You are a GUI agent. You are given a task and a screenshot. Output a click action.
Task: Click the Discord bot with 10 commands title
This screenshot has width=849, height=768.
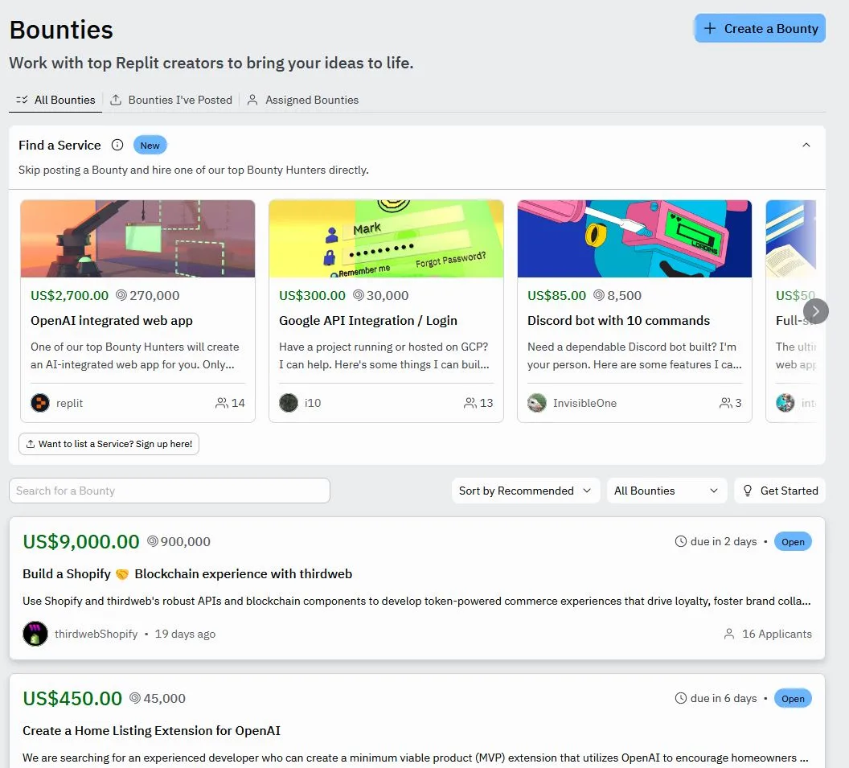618,320
